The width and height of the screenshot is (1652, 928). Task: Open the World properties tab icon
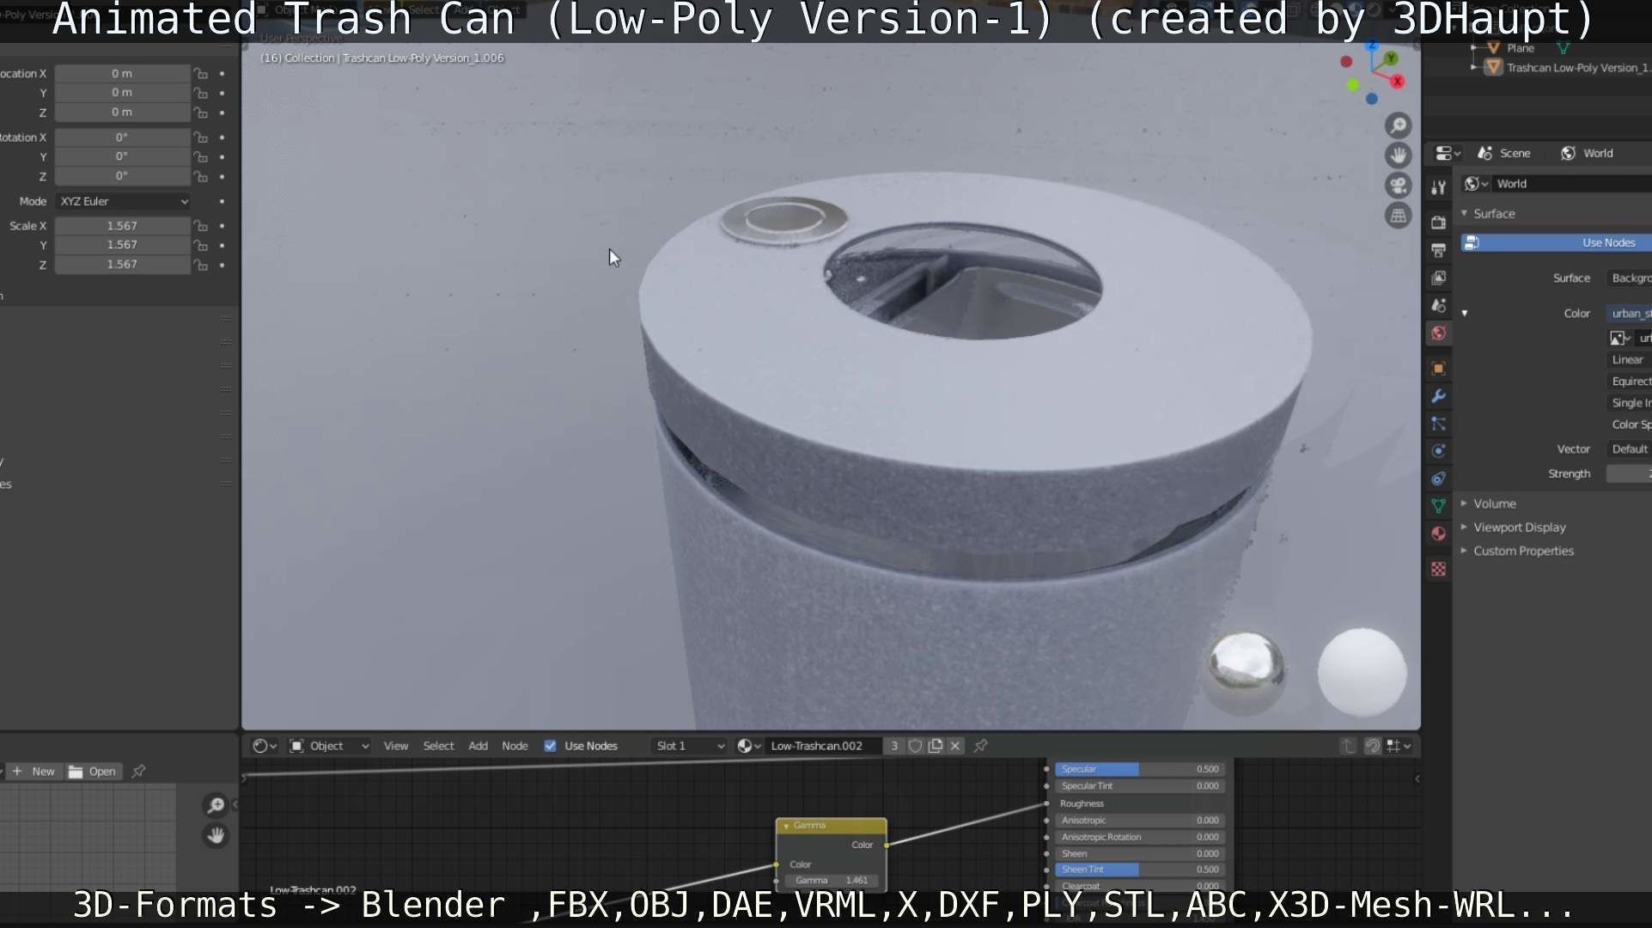[x=1439, y=333]
